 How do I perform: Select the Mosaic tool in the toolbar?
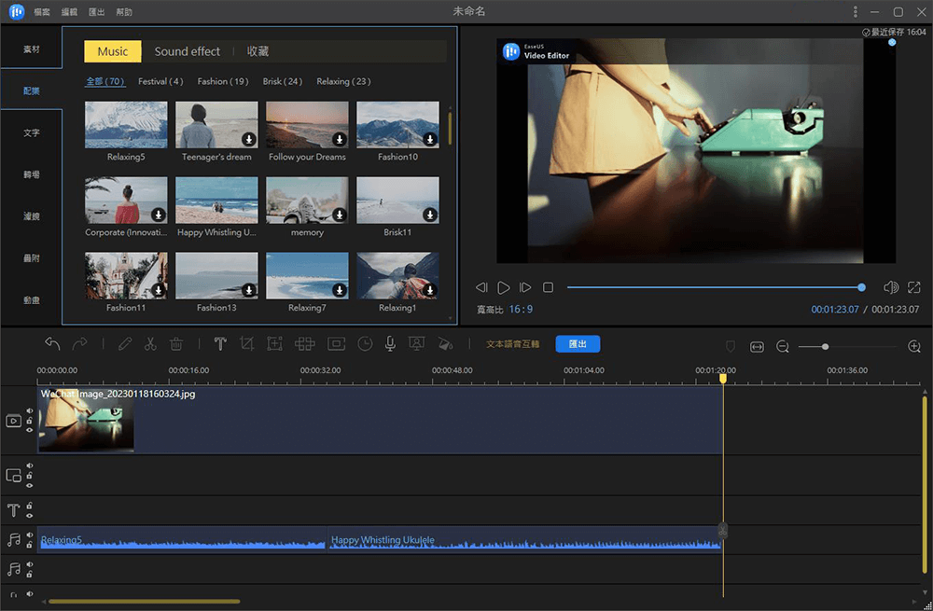click(304, 345)
